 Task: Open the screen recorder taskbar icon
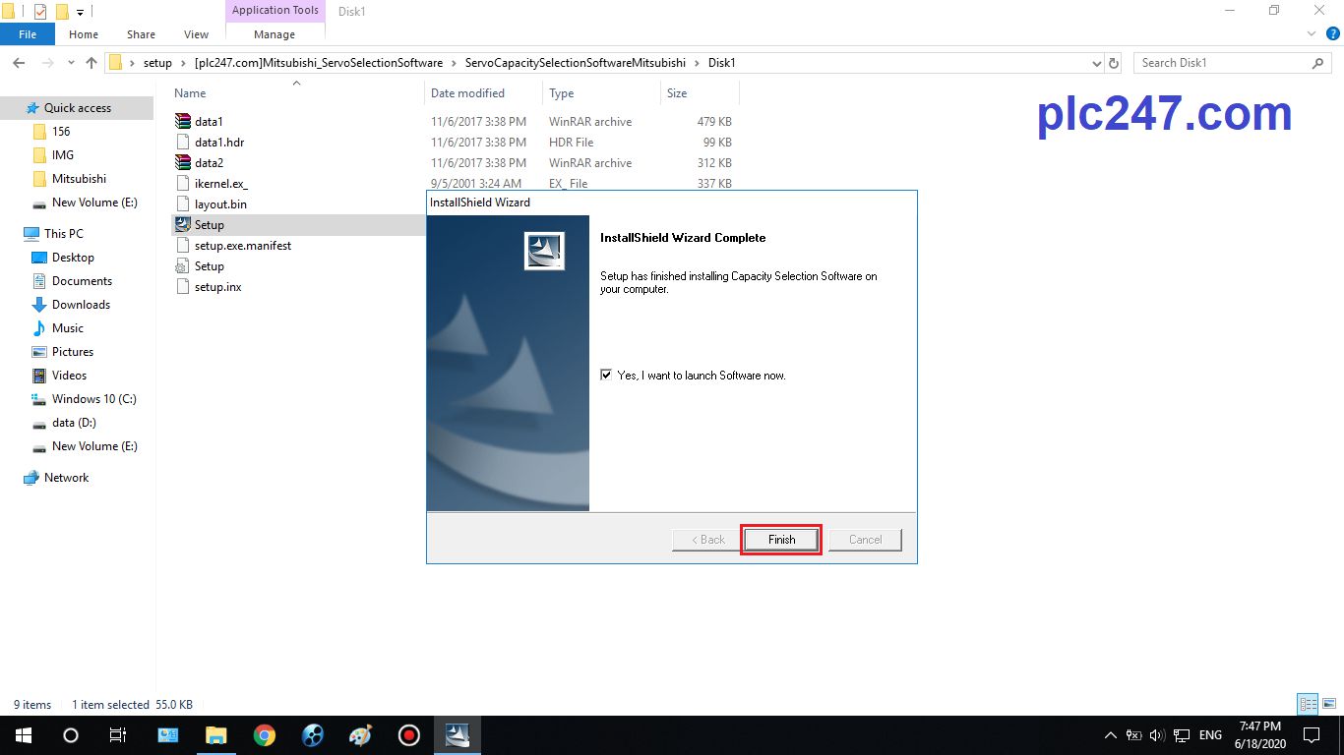[408, 735]
